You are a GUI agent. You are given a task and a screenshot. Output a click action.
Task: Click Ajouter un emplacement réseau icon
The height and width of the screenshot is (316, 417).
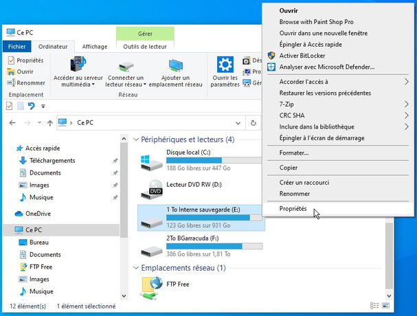click(x=175, y=65)
